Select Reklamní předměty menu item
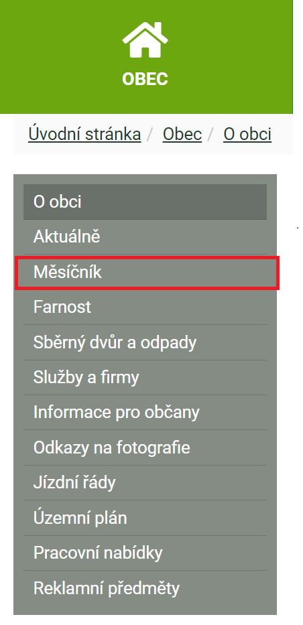This screenshot has width=303, height=625. [145, 588]
